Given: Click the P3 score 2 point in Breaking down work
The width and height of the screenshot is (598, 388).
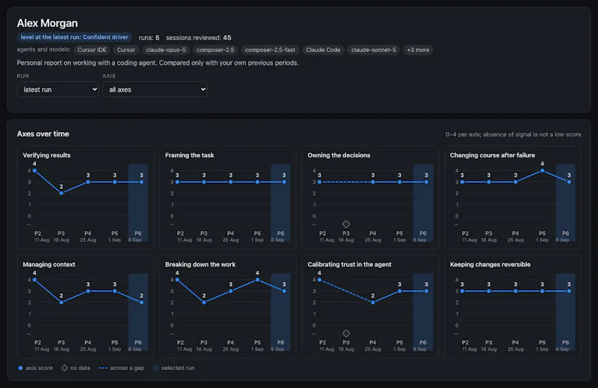Looking at the screenshot, I should coord(204,302).
